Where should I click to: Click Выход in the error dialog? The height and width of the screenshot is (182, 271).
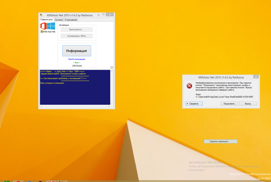click(x=248, y=104)
